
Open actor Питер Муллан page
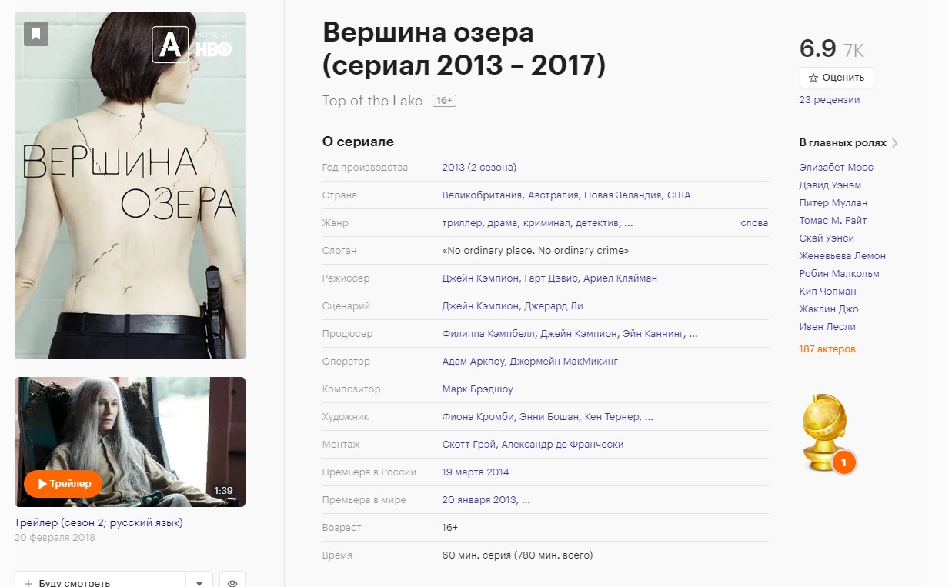pos(833,203)
